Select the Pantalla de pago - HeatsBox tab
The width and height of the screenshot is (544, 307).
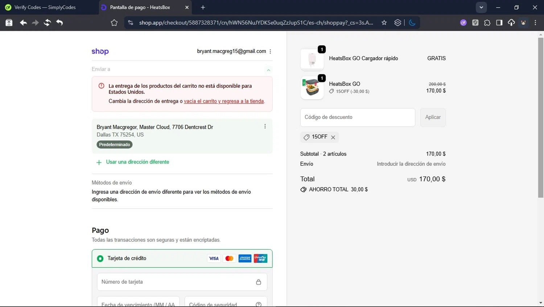click(140, 7)
